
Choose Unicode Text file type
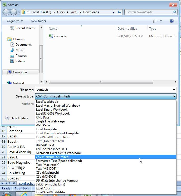tap(106, 145)
